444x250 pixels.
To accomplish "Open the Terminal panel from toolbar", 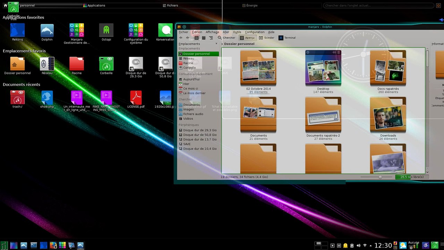I will tap(287, 38).
